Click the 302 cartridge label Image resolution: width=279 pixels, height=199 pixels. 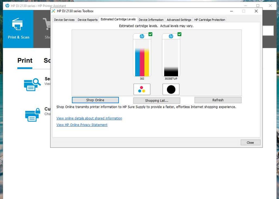coord(142,79)
